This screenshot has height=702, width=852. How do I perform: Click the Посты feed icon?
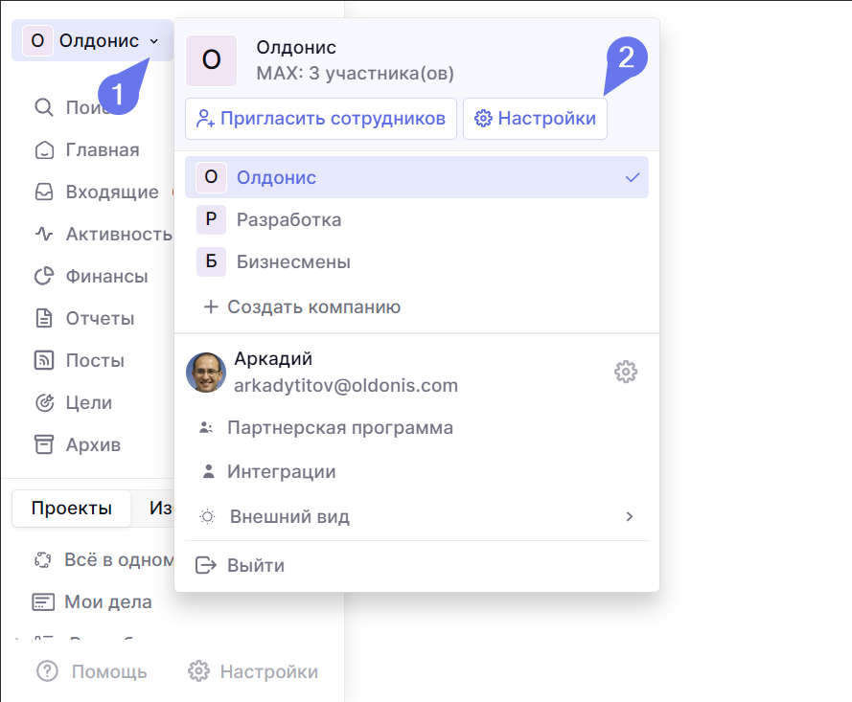click(43, 361)
